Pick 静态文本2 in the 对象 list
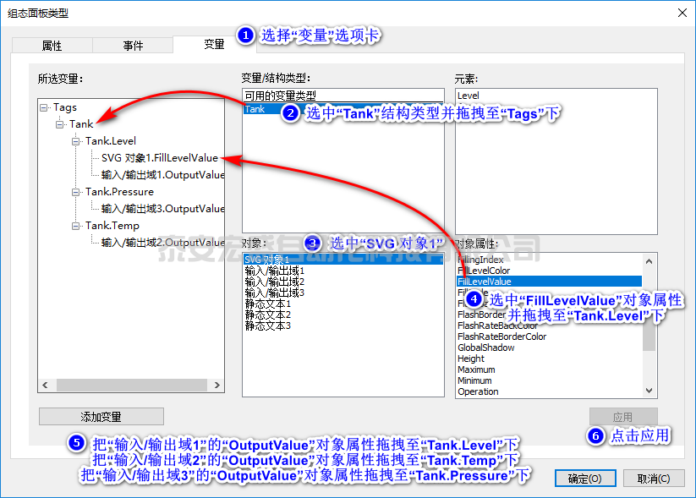696x498 pixels. pos(267,315)
